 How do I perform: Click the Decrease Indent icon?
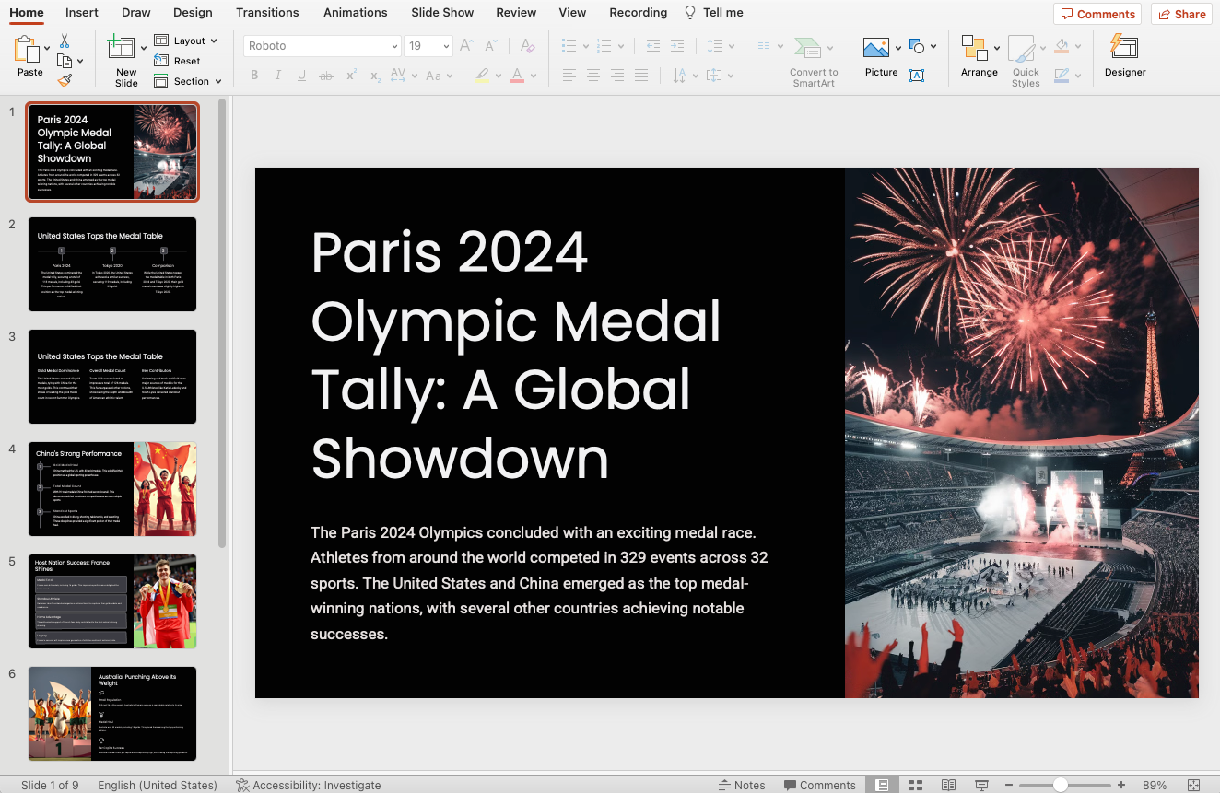tap(653, 45)
